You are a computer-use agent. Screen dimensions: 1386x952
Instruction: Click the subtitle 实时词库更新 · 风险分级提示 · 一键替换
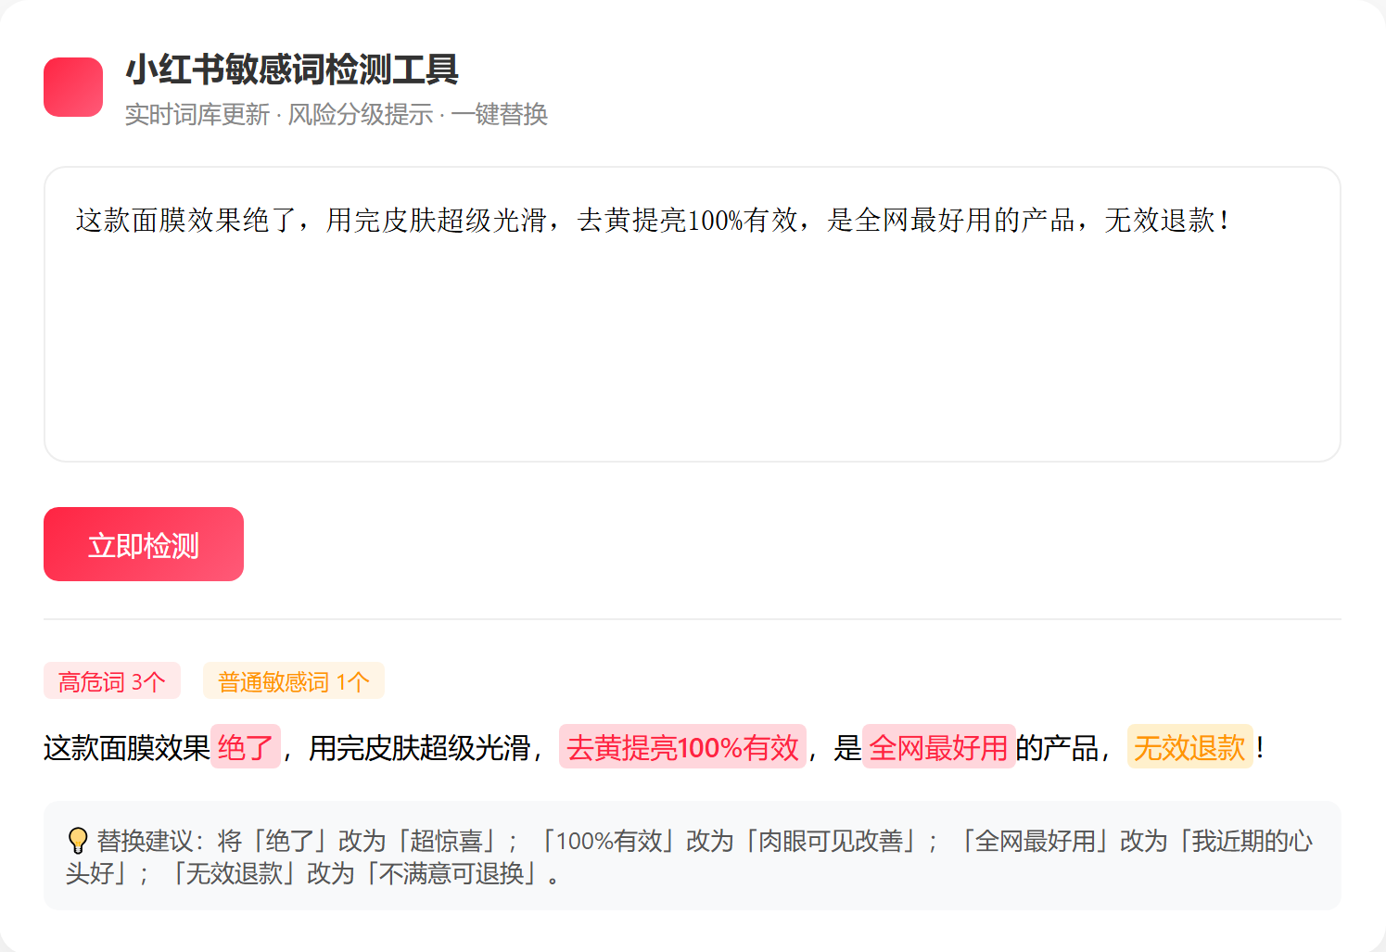point(337,114)
